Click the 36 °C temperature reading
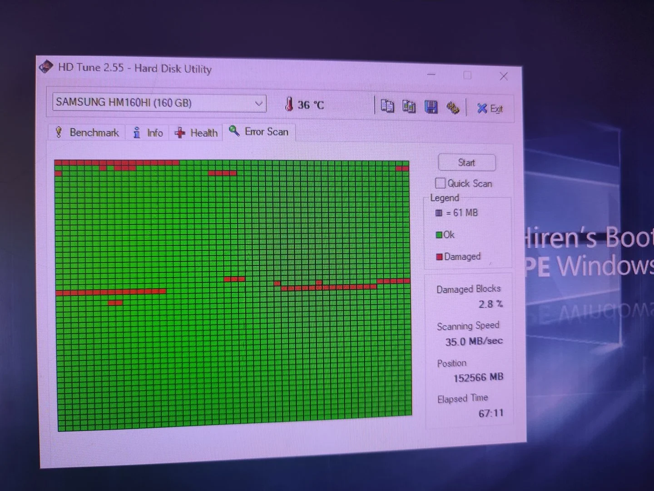The width and height of the screenshot is (654, 491). coord(311,105)
